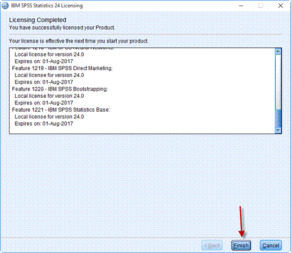Click the greyed-out Back button
This screenshot has height=253, width=291.
[x=212, y=245]
